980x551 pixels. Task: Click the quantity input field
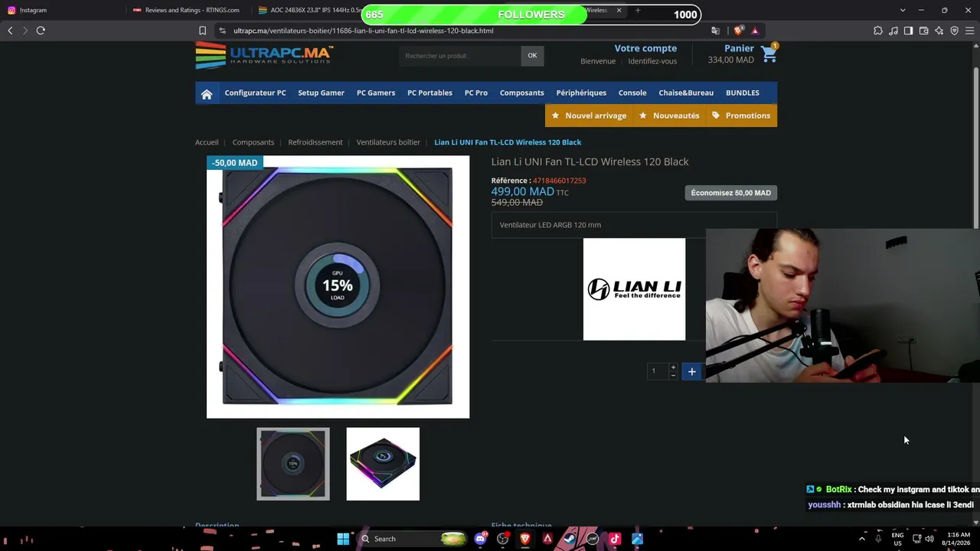pyautogui.click(x=658, y=371)
